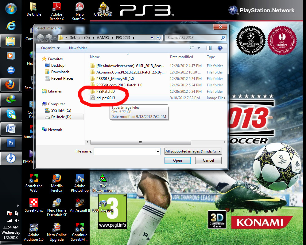Open De Uncle desktop folder
The height and width of the screenshot is (245, 306).
tap(34, 9)
